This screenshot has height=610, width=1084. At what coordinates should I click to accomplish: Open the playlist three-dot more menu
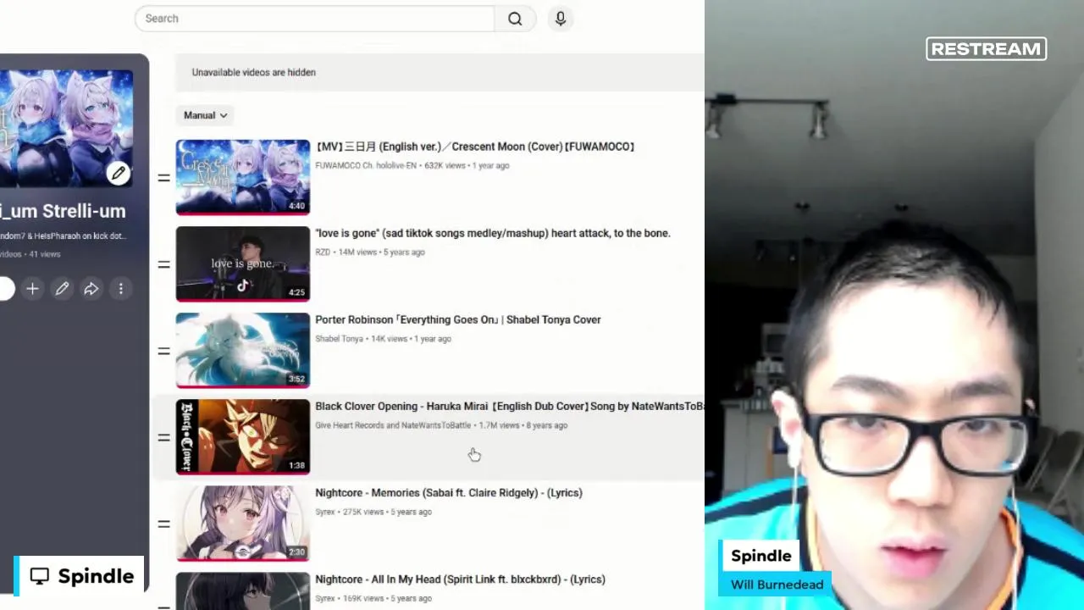(x=121, y=289)
